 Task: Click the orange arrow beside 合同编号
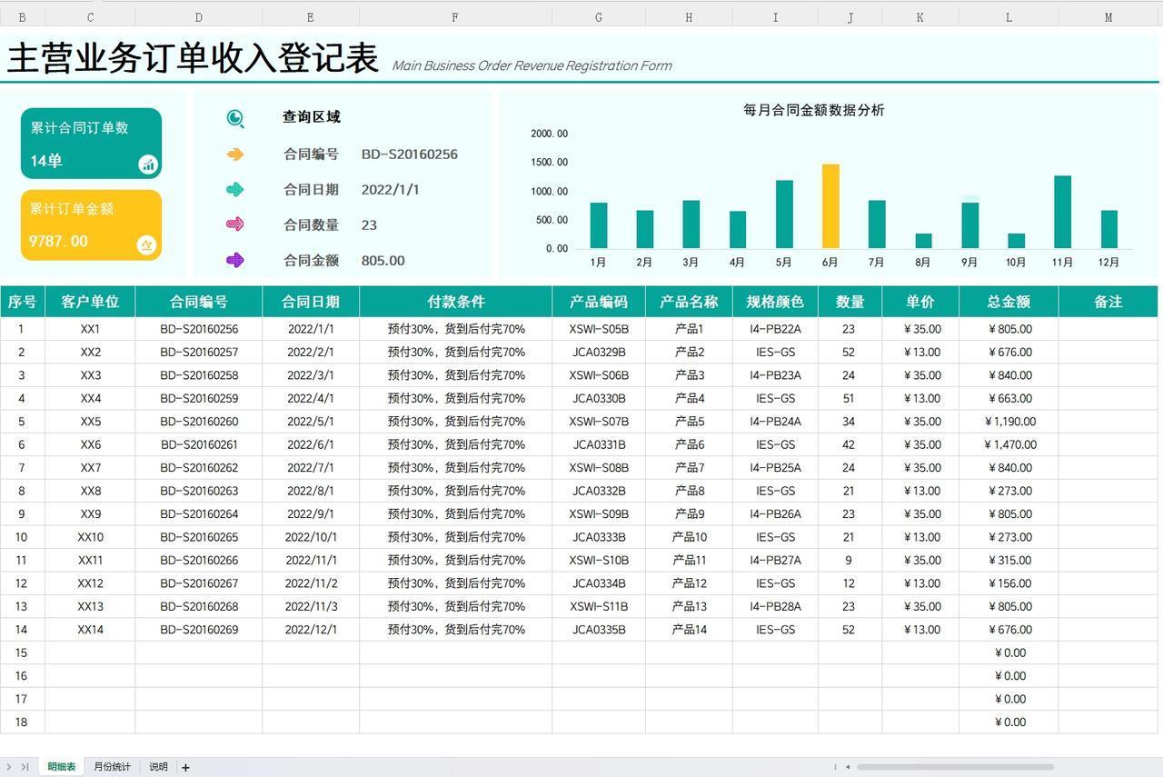(235, 154)
